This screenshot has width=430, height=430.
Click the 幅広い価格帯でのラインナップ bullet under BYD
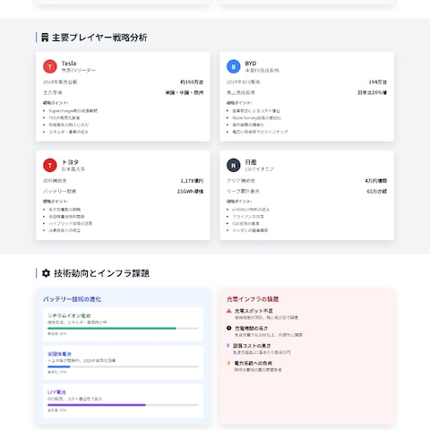click(x=260, y=132)
